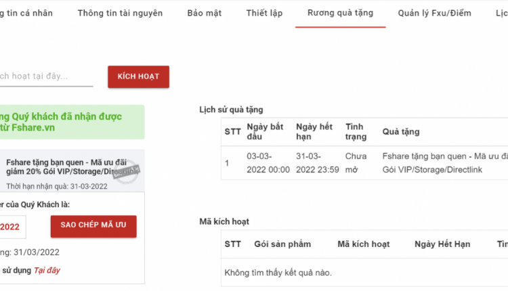Follow the Tại đây link
The height and width of the screenshot is (291, 508).
(47, 270)
